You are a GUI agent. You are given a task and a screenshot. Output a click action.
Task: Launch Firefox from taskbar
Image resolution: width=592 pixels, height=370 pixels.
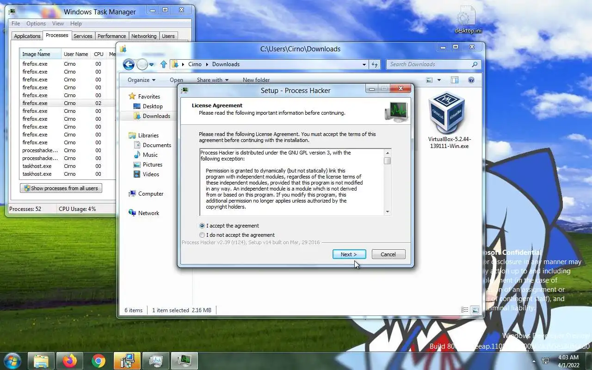[x=70, y=361]
